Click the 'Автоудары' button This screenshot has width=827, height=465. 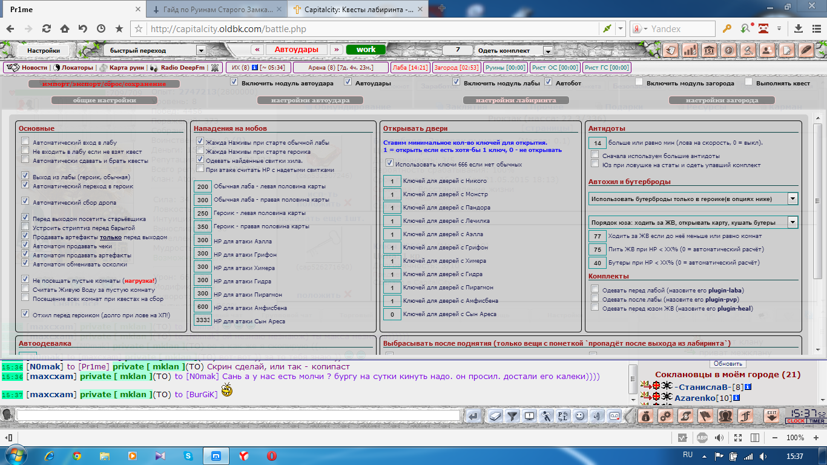pyautogui.click(x=297, y=50)
